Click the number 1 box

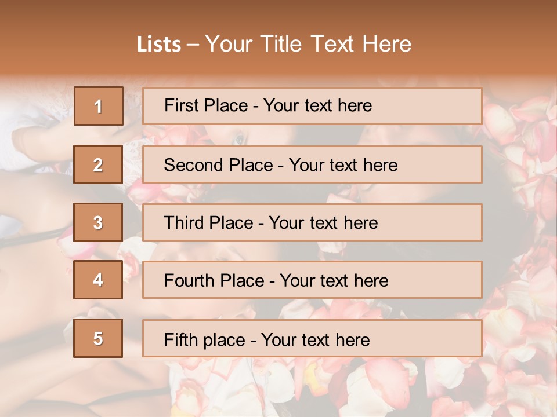coord(99,106)
